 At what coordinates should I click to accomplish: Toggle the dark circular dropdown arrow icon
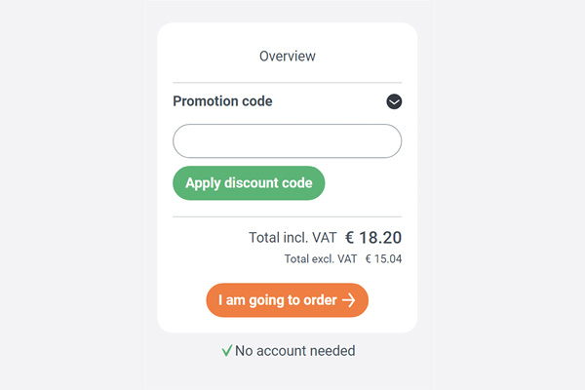pyautogui.click(x=394, y=101)
